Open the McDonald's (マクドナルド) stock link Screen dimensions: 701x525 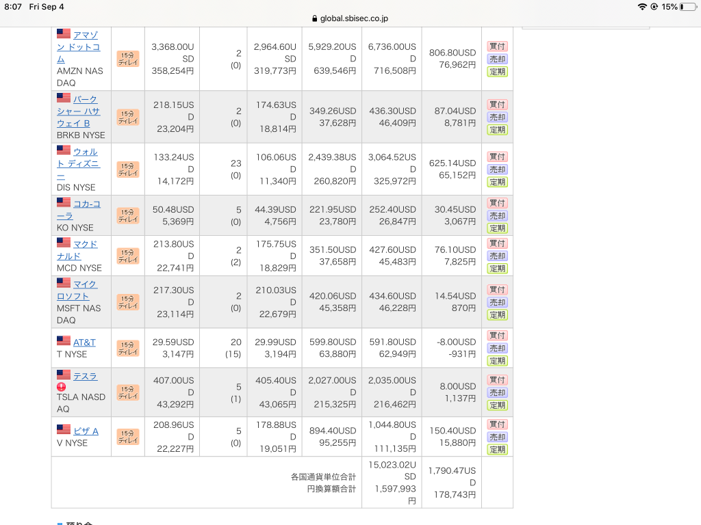pyautogui.click(x=77, y=250)
